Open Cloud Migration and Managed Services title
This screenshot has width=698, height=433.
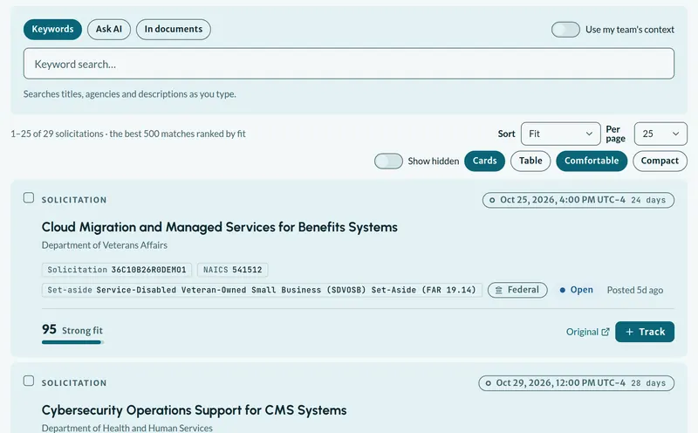pos(220,227)
